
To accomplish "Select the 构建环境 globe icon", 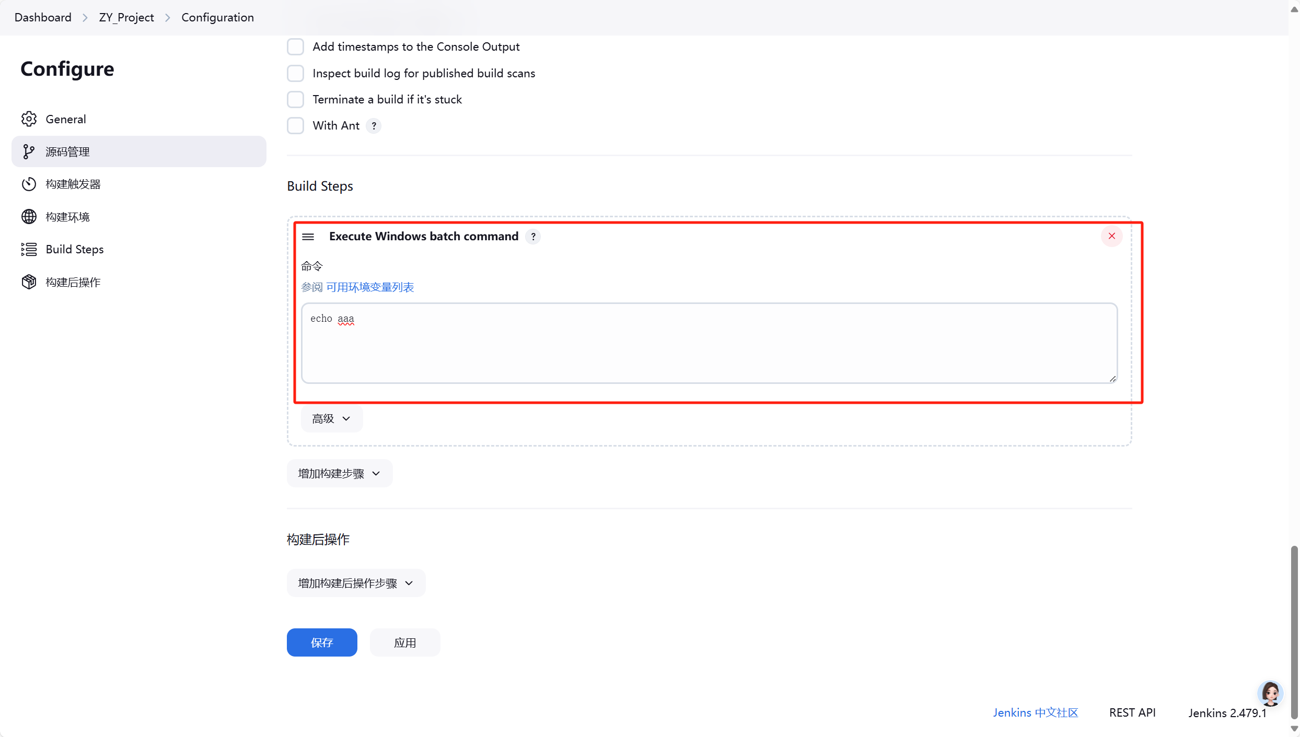I will 29,216.
